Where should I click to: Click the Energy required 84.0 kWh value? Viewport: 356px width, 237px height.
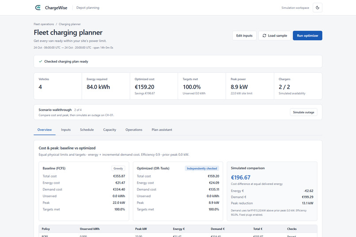(98, 87)
